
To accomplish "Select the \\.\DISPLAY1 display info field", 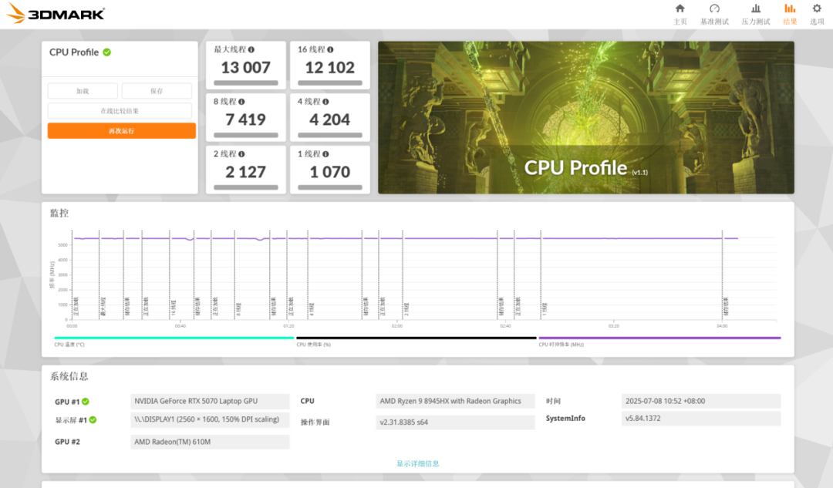I will 210,419.
